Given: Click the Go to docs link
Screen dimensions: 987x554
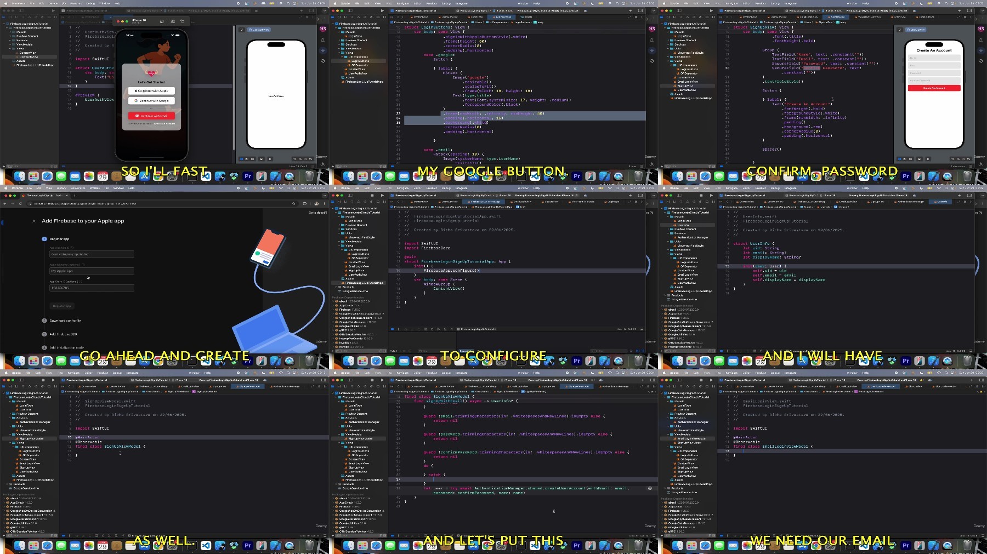Looking at the screenshot, I should [x=317, y=213].
